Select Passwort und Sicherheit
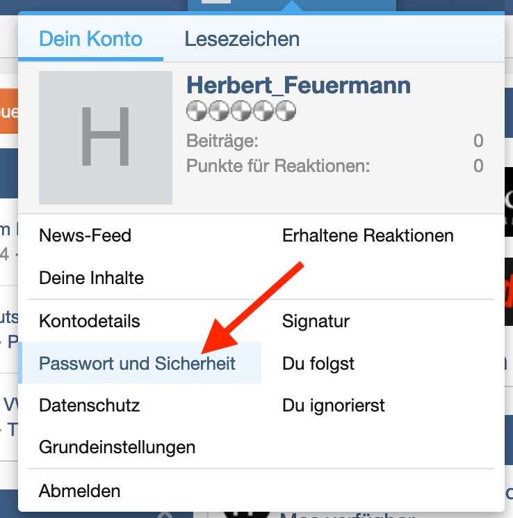Viewport: 513px width, 518px height. pos(137,363)
